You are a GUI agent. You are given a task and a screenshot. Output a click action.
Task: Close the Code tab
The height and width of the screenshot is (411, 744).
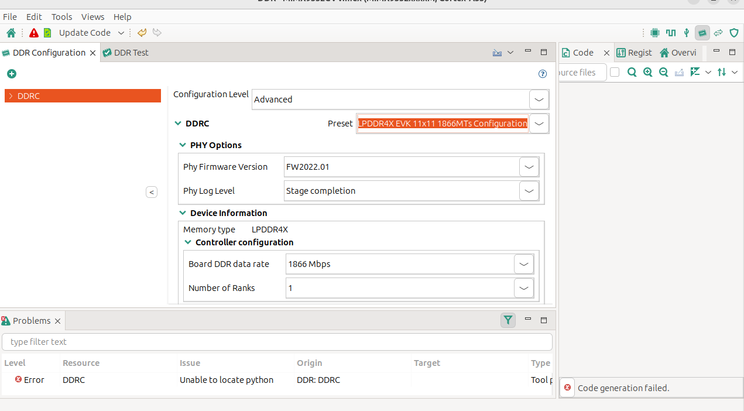[x=606, y=53]
